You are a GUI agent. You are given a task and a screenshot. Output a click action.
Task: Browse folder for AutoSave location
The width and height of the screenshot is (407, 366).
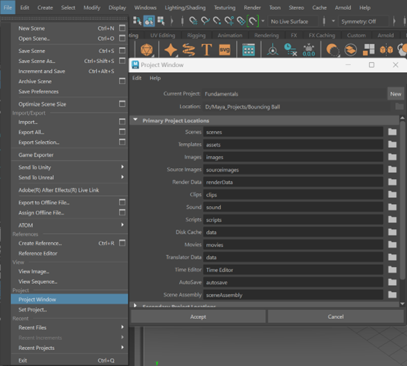coord(392,282)
